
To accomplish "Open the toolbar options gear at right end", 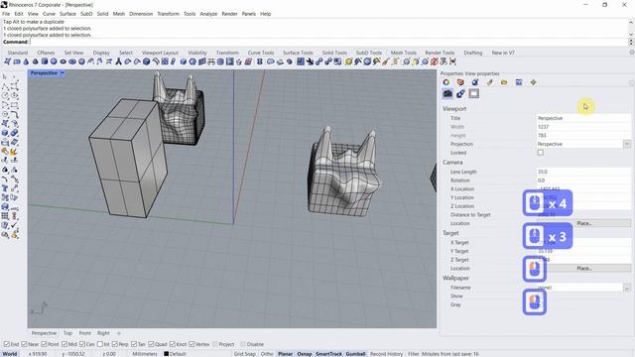I will (632, 53).
